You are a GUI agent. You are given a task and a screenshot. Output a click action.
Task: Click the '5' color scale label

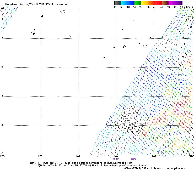click(121, 7)
